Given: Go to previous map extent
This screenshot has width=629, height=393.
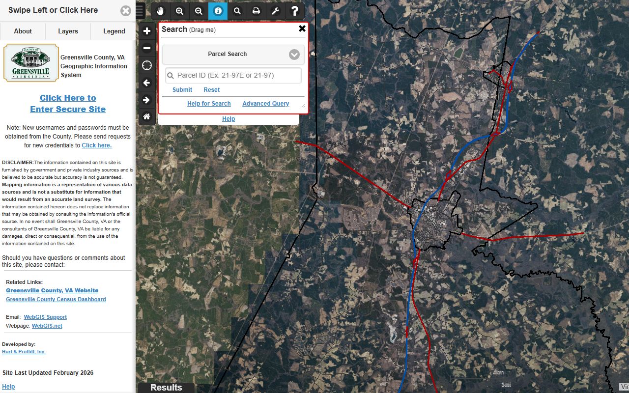Looking at the screenshot, I should pos(147,83).
